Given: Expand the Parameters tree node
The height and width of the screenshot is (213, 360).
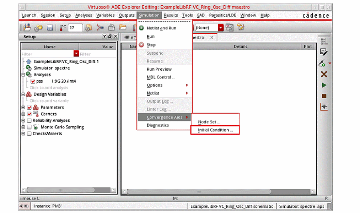Looking at the screenshot, I should (23, 107).
